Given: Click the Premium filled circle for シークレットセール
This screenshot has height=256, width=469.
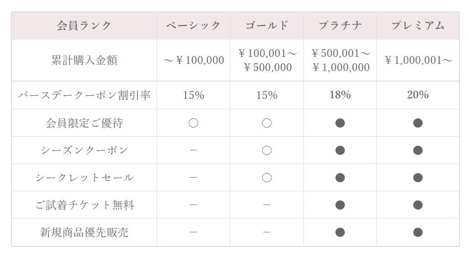Looking at the screenshot, I should click(418, 178).
